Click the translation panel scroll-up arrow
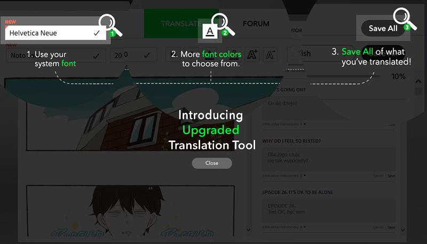This screenshot has height=244, width=427. (418, 81)
